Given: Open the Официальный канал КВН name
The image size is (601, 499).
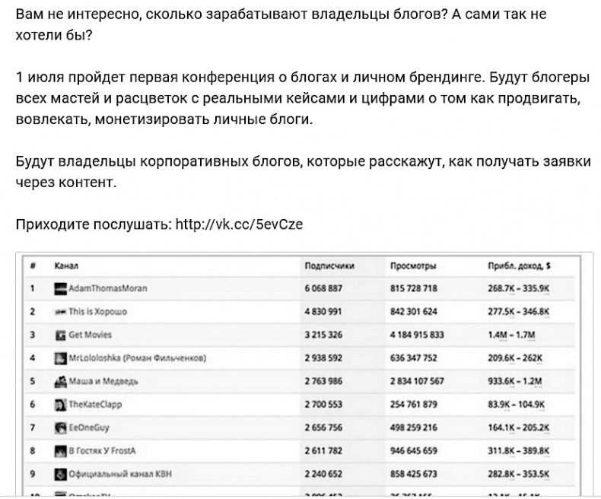Looking at the screenshot, I should 120,474.
